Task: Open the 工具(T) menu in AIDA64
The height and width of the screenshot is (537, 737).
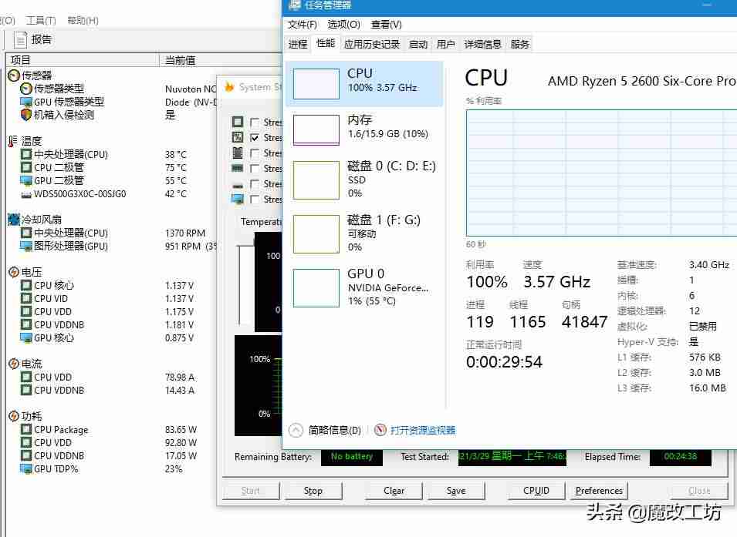Action: pyautogui.click(x=41, y=20)
